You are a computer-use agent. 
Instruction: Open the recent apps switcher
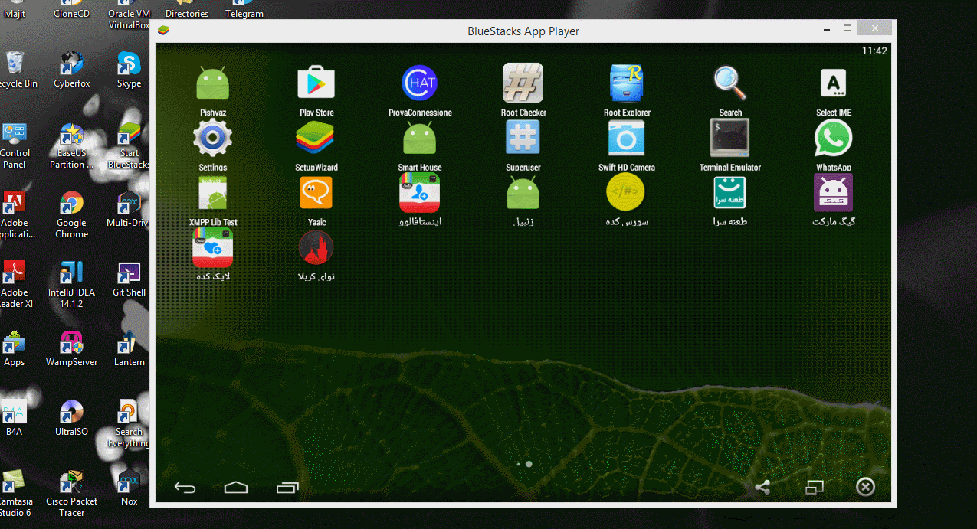287,488
